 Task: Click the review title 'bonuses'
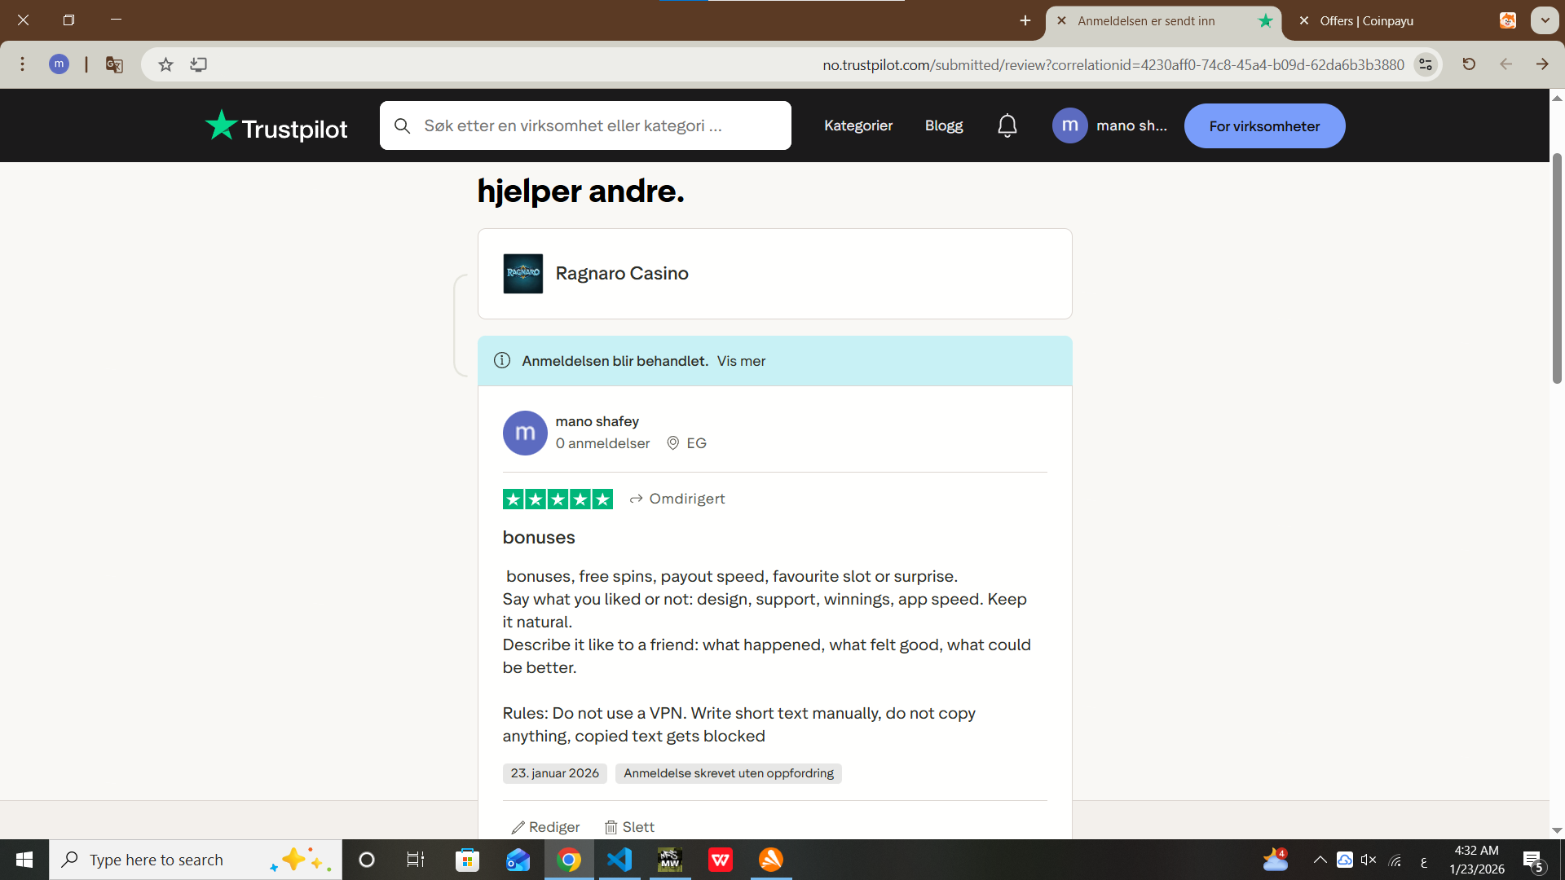[539, 538]
